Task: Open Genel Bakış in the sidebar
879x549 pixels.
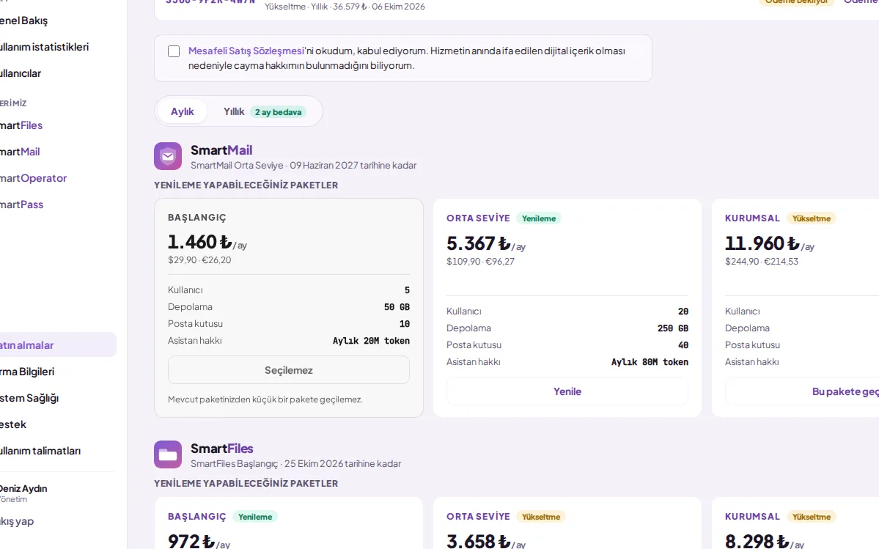Action: click(23, 21)
